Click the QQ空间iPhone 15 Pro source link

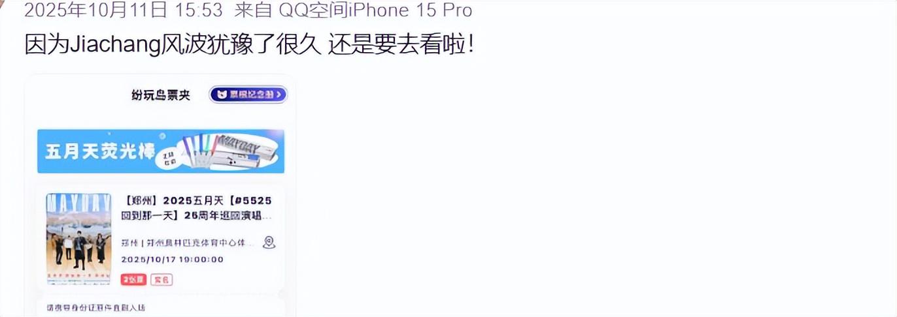(375, 10)
